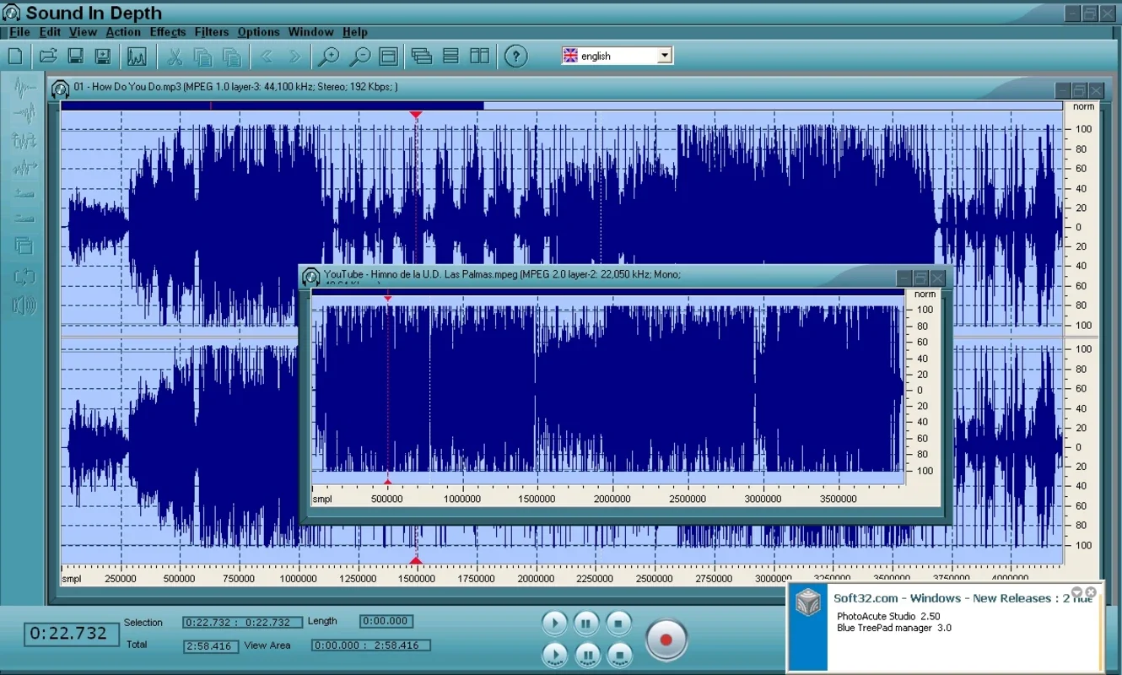The width and height of the screenshot is (1122, 675).
Task: Open help via the question mark icon
Action: pos(515,57)
